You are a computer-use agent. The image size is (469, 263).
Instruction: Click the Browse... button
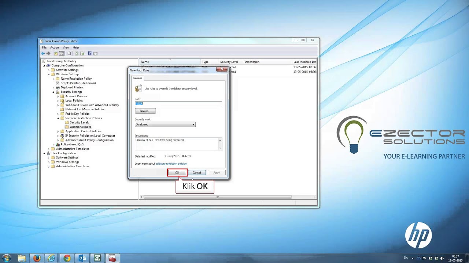(x=145, y=111)
